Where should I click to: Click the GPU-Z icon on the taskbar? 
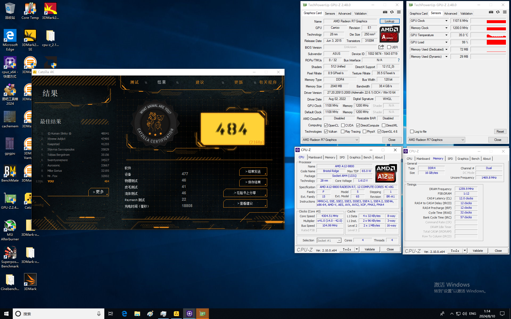click(x=203, y=314)
